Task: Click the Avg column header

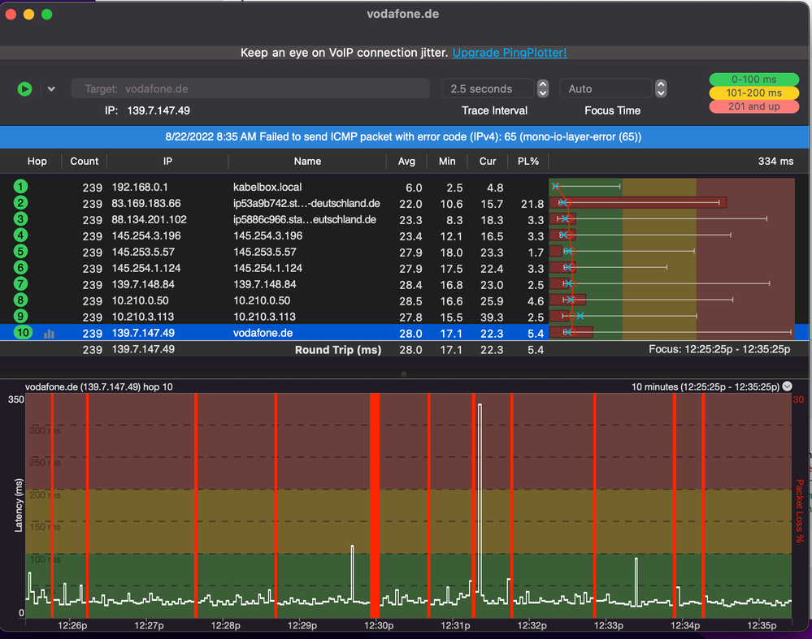Action: coord(406,162)
